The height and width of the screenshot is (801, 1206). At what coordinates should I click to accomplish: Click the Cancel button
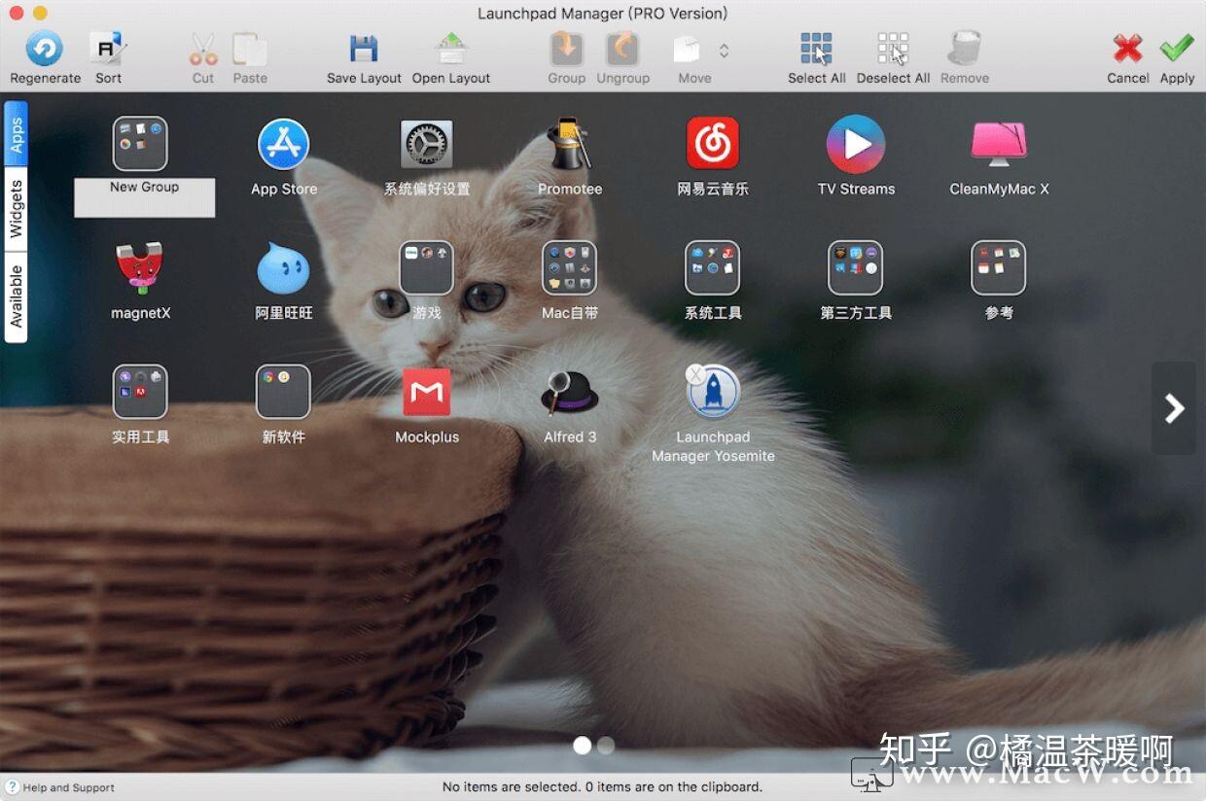[1127, 47]
